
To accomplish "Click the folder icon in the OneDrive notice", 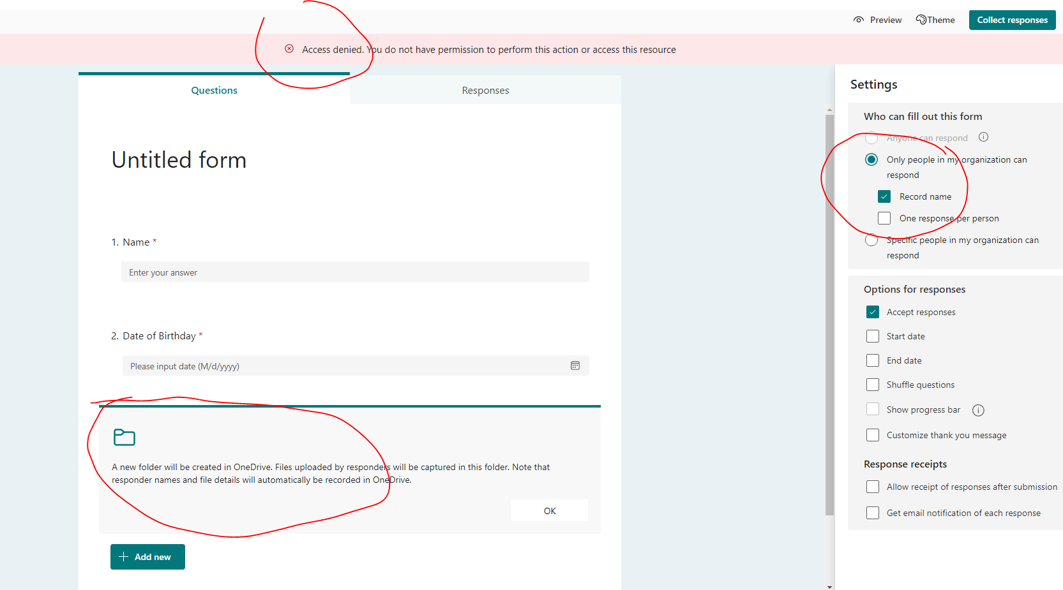I will [124, 438].
